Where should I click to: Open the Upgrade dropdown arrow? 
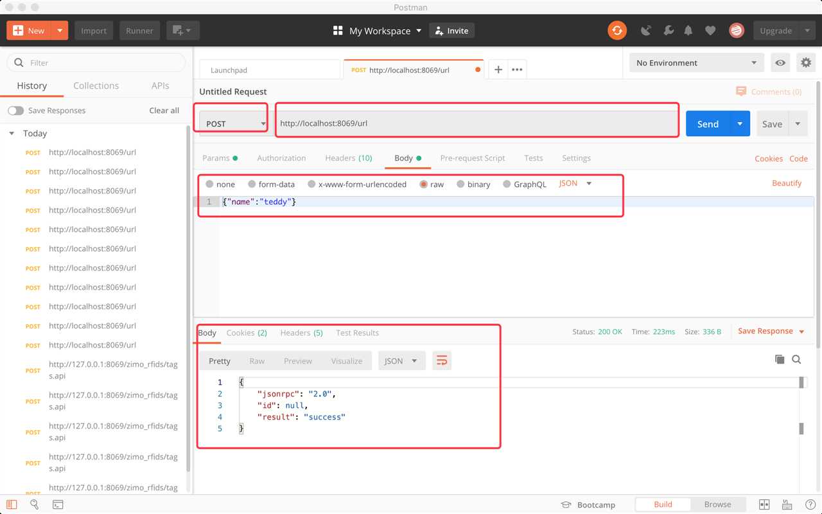tap(807, 30)
